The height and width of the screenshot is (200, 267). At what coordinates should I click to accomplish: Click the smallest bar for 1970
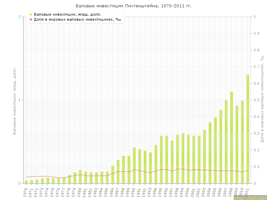click(26, 182)
